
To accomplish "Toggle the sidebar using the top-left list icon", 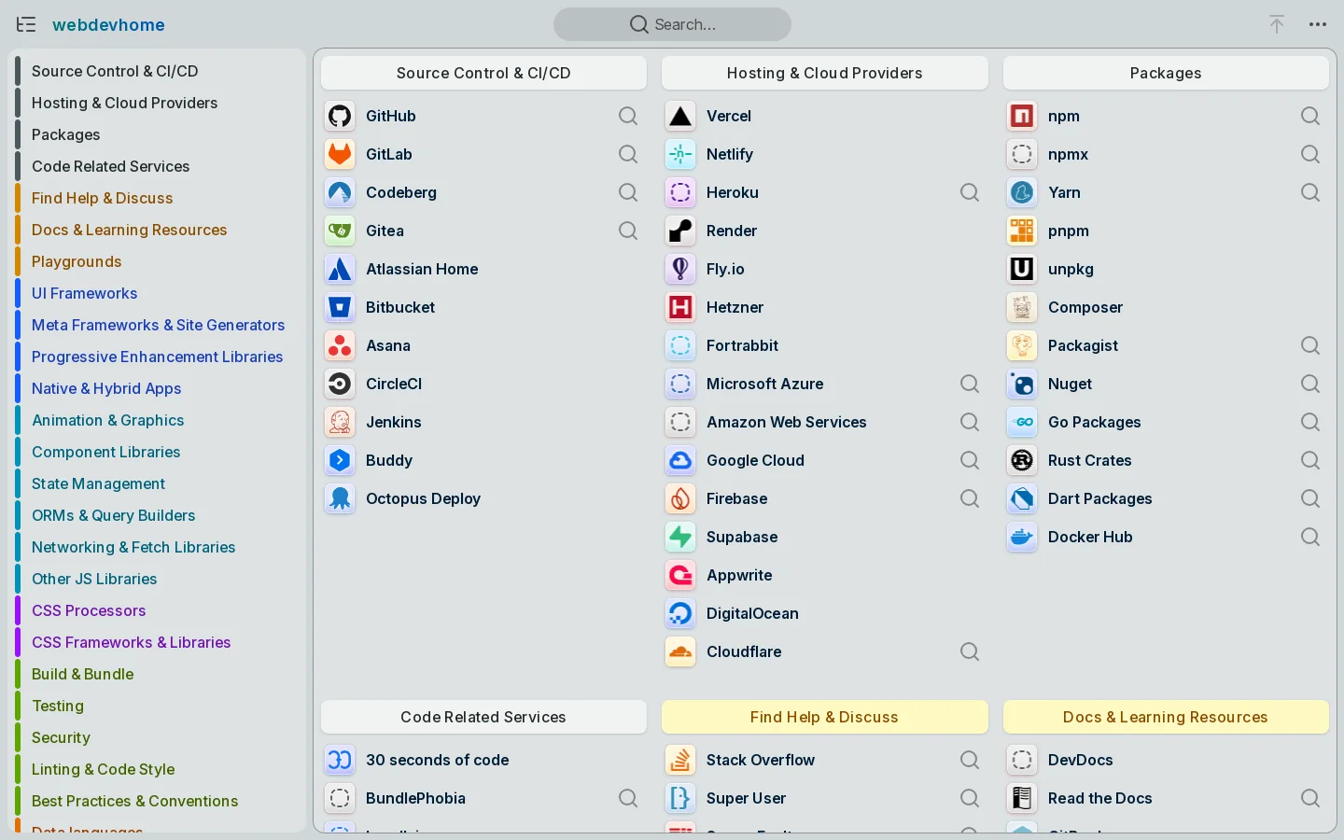I will pyautogui.click(x=26, y=24).
